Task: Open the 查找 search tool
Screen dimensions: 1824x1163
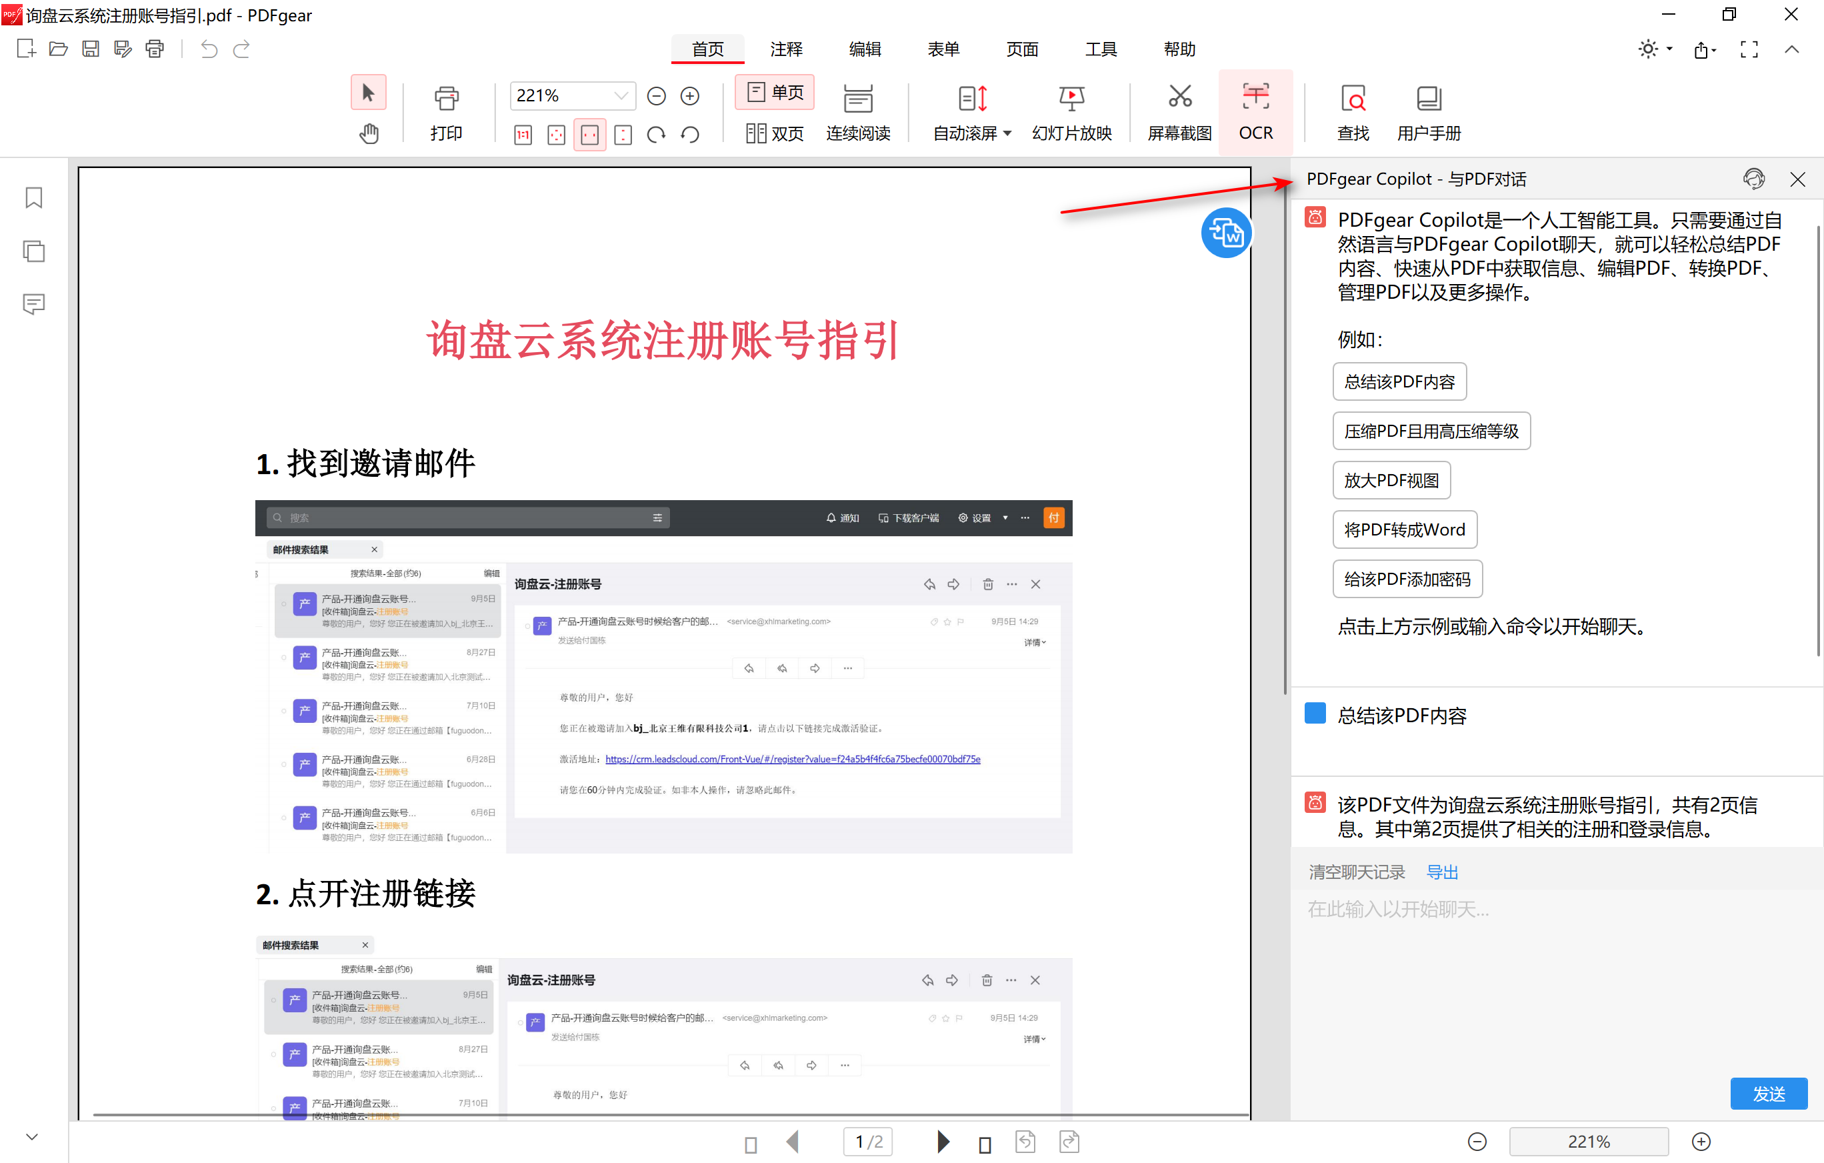Action: pos(1353,113)
